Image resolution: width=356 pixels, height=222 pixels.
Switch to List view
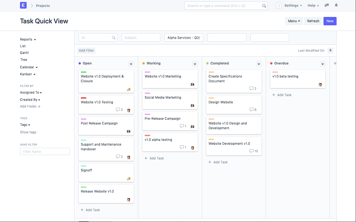(x=23, y=46)
